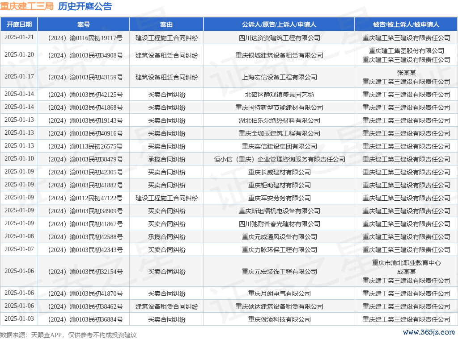Click defendant 重庆建工集团股份有限公司
Screen dimensions: 458x339
tap(406, 51)
